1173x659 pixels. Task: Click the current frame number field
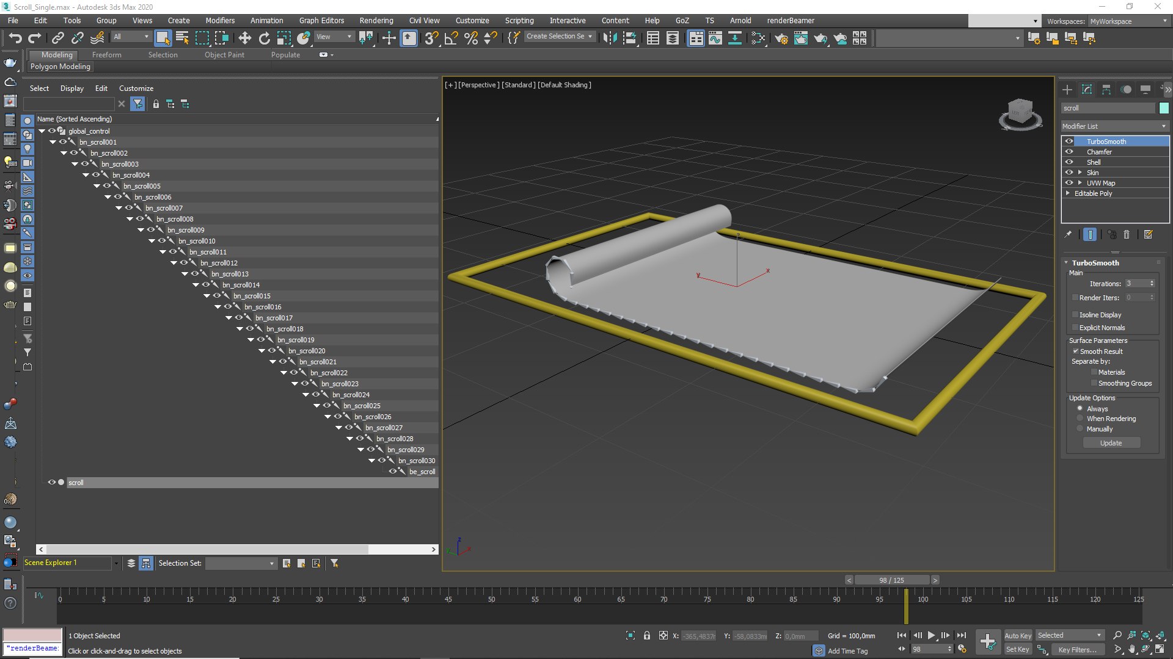pyautogui.click(x=929, y=649)
